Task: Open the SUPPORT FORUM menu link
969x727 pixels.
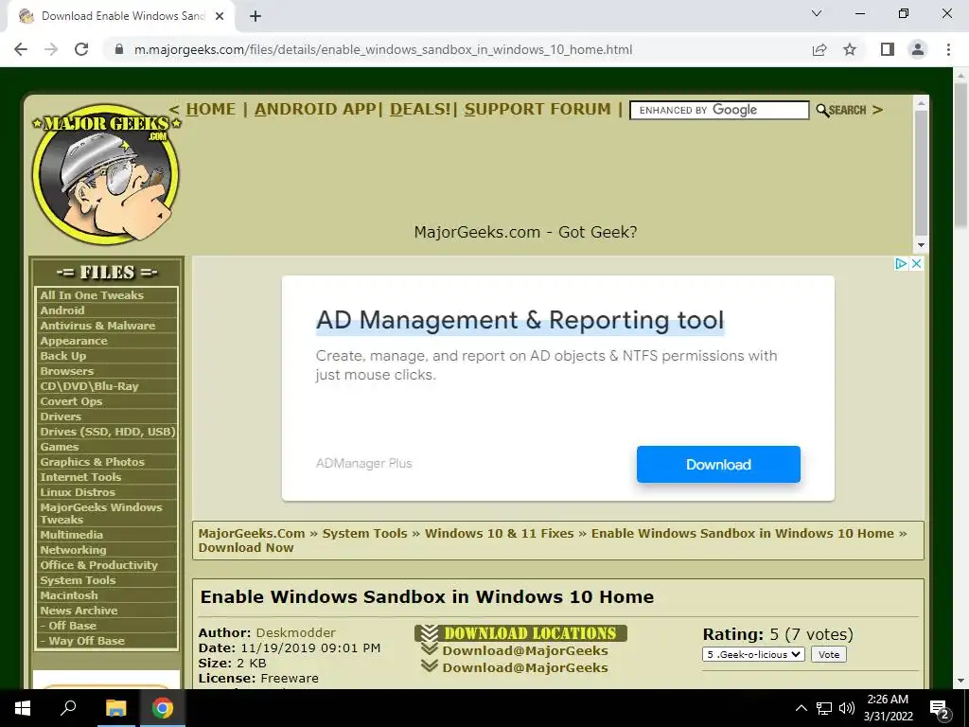Action: [537, 109]
